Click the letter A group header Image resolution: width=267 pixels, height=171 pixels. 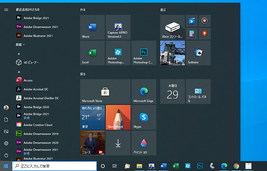(19, 72)
